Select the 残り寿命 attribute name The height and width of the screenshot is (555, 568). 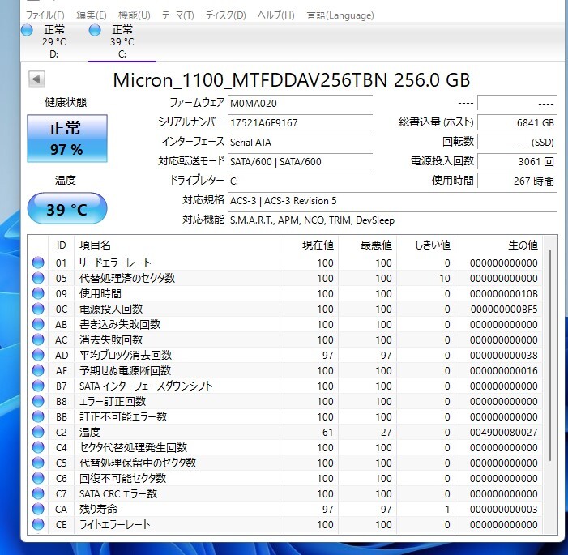point(98,509)
